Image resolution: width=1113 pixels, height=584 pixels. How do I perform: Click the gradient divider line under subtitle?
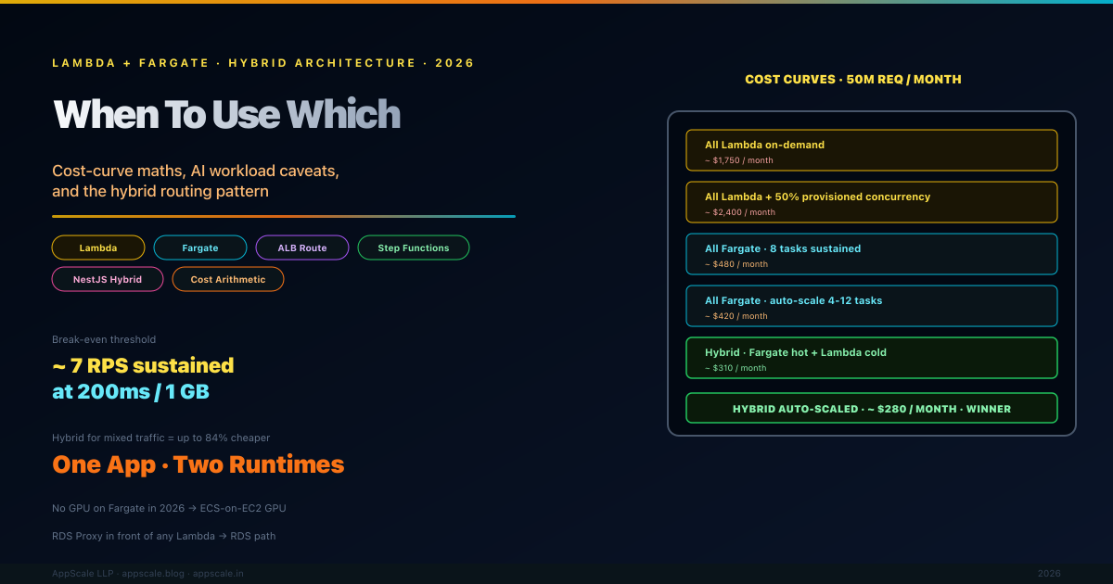tap(283, 216)
